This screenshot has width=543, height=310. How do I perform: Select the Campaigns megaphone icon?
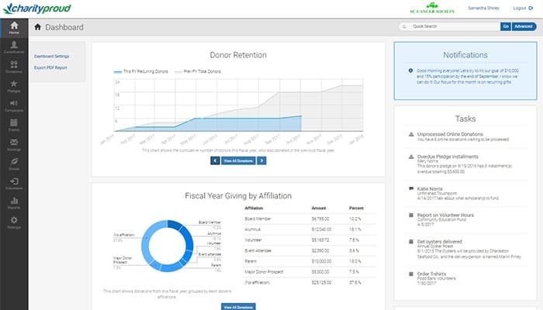[14, 104]
